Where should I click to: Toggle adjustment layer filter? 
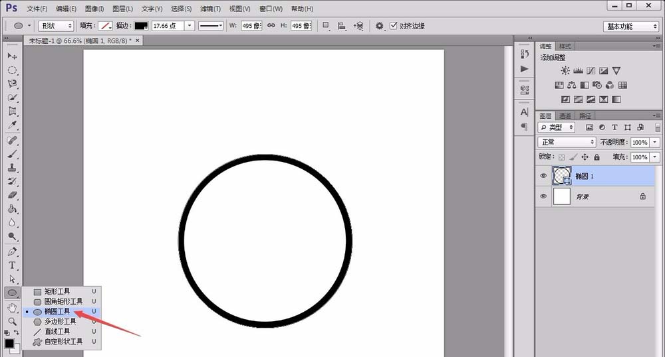[602, 127]
